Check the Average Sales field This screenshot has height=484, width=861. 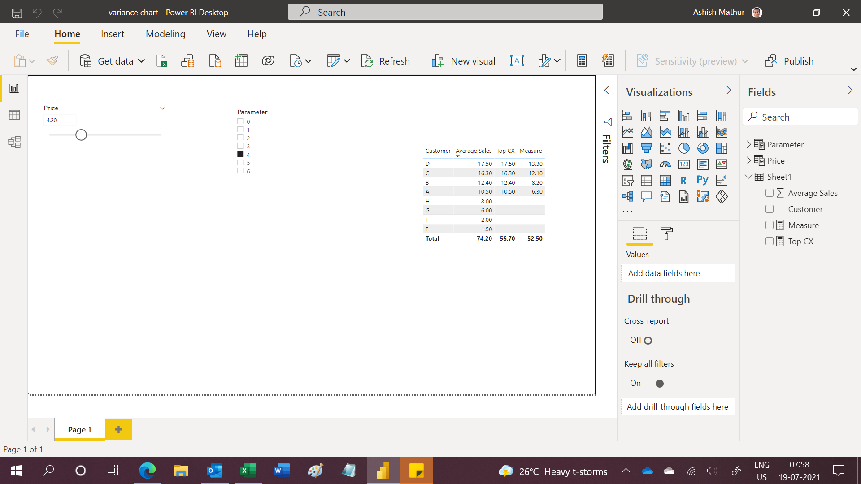point(770,193)
